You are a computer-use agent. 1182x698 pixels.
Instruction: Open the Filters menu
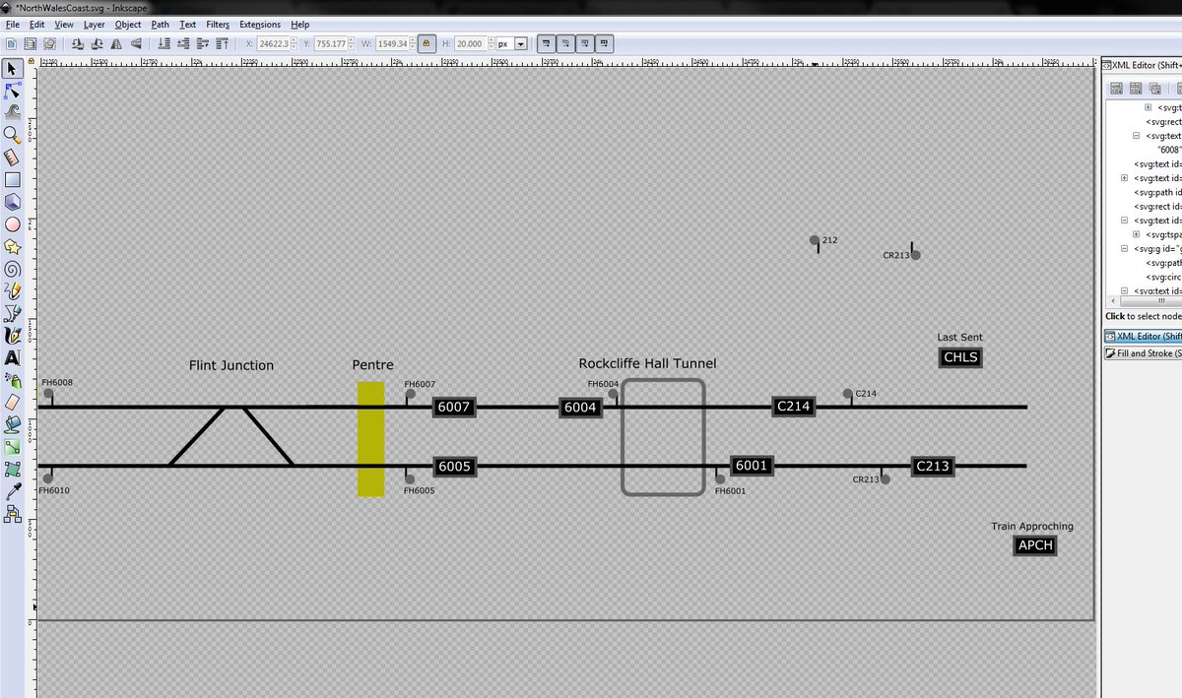click(x=219, y=24)
